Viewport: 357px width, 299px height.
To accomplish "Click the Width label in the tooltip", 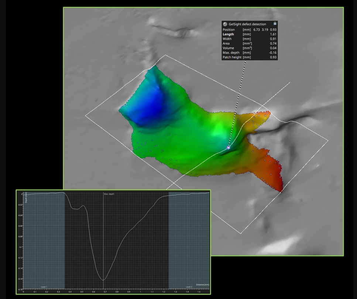I will 227,39.
